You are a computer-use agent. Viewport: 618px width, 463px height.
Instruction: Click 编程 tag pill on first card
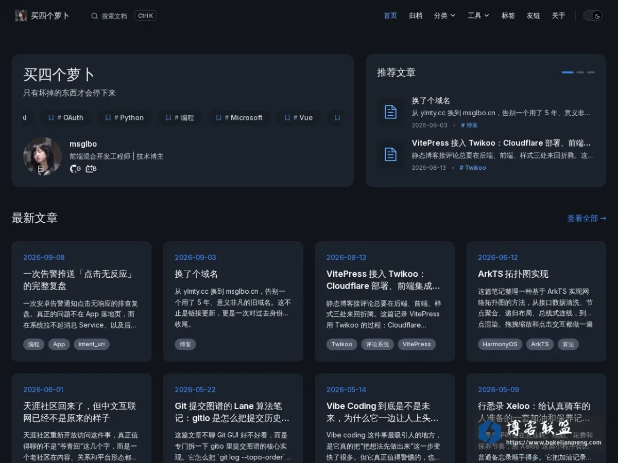tap(33, 344)
